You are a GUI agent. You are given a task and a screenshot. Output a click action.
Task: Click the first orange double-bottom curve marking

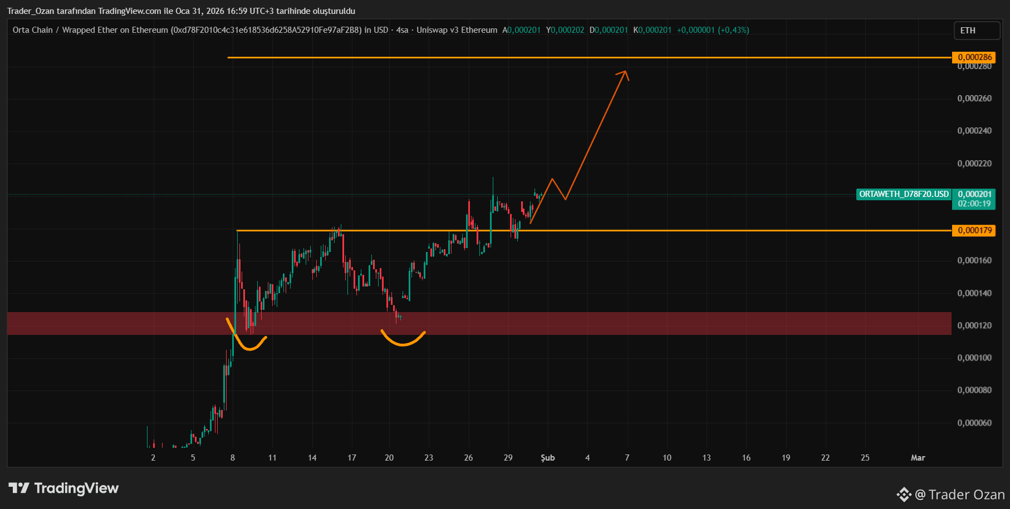pos(246,335)
